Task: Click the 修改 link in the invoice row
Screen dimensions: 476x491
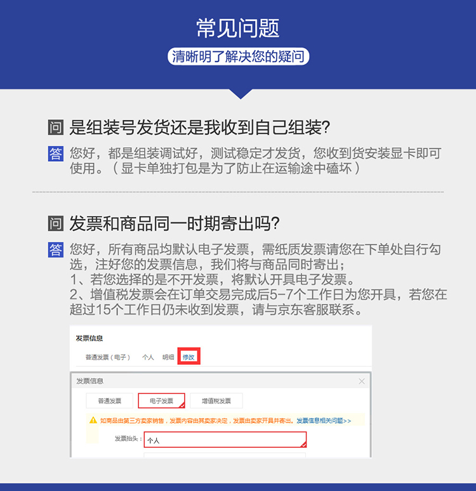Action: pos(188,357)
